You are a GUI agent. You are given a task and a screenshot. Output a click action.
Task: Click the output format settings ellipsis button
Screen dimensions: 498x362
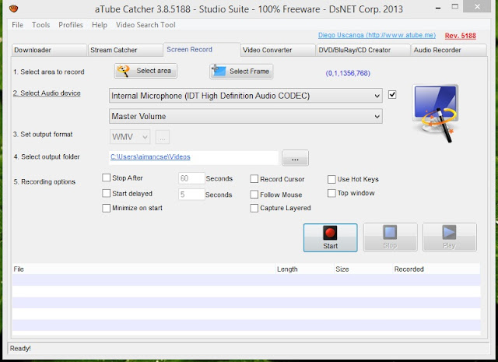pyautogui.click(x=163, y=137)
